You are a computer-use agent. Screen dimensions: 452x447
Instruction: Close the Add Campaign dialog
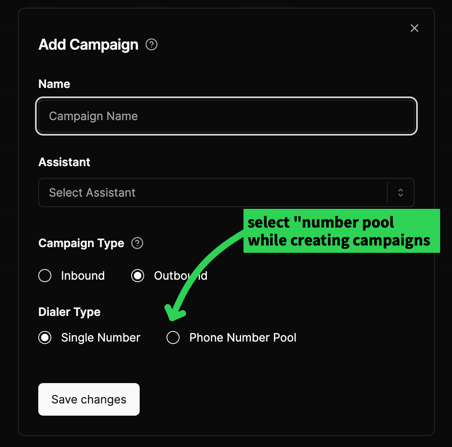pos(414,28)
